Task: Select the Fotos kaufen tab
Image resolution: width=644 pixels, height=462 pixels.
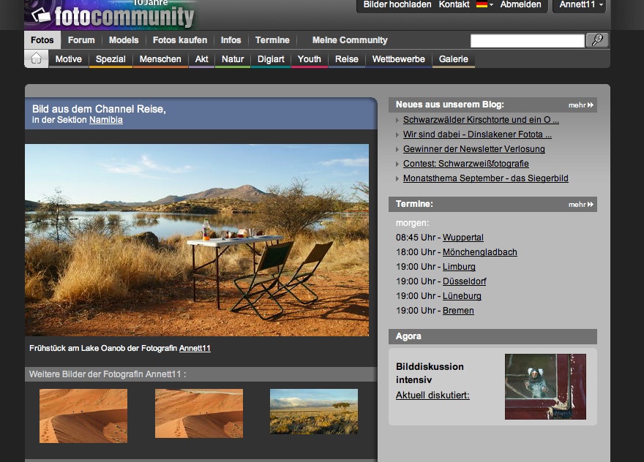Action: (180, 40)
